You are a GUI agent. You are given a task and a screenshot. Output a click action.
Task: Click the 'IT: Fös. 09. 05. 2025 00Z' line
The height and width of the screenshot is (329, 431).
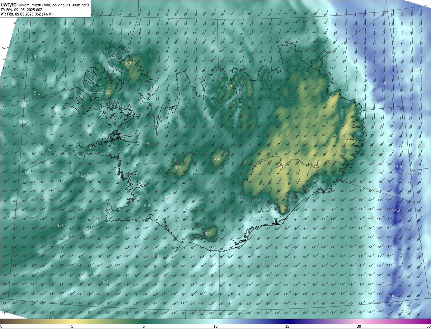point(21,10)
